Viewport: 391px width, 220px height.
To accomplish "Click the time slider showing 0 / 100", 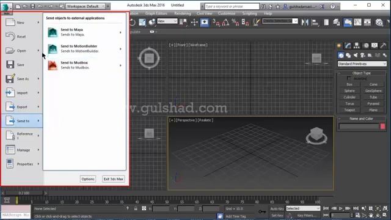I will 24,193.
